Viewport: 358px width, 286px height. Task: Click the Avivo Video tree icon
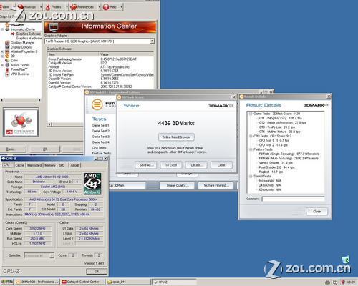pyautogui.click(x=7, y=65)
